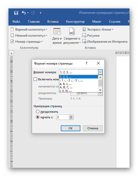Screen dimensions: 138x177
Task: Click the Рисунки button
Action: tap(91, 36)
